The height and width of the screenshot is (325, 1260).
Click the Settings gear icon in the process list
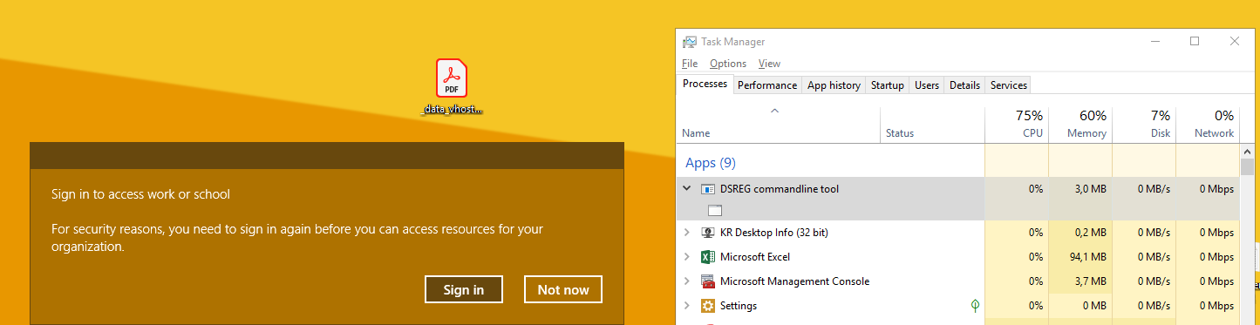pos(708,306)
